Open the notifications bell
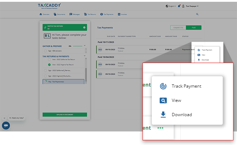 179,6
